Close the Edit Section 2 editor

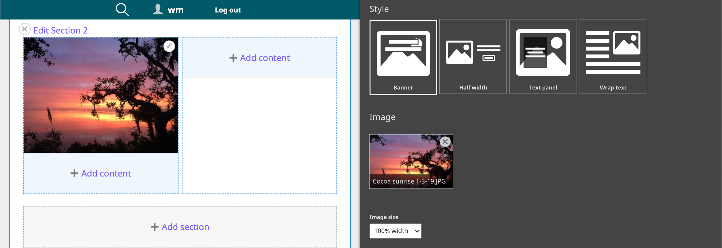(x=25, y=29)
